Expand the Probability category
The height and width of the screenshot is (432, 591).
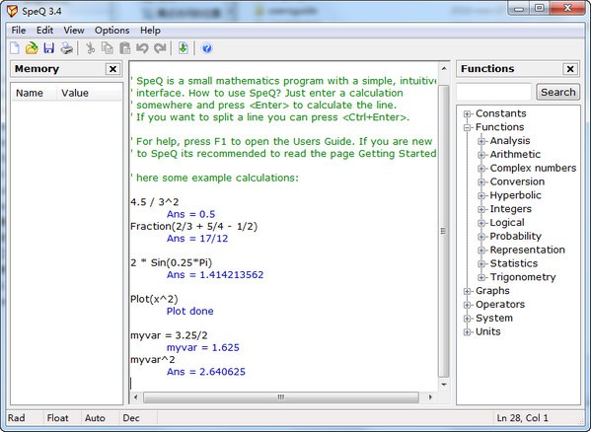point(481,237)
